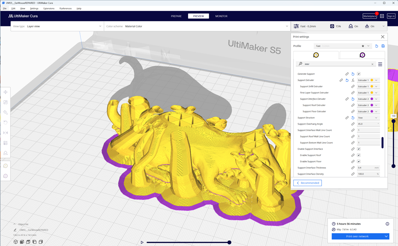Open the Support Structure dropdown
Image resolution: width=398 pixels, height=246 pixels.
coord(368,118)
